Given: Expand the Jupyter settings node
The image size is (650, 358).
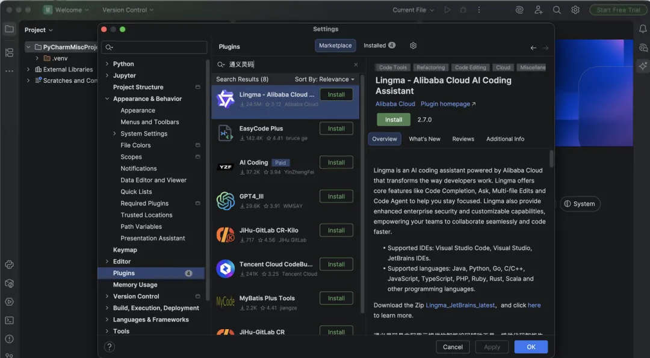Looking at the screenshot, I should (x=107, y=75).
